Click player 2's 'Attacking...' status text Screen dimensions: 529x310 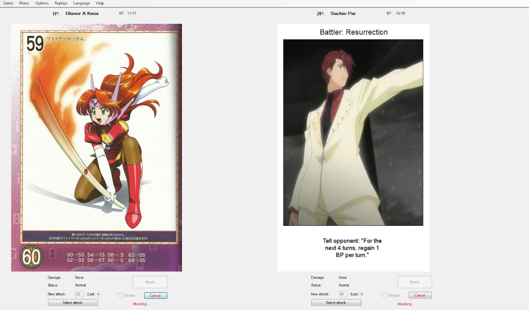[406, 304]
